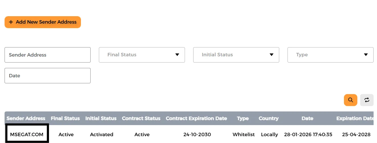The width and height of the screenshot is (377, 143).
Task: Click the Whitelist type cell
Action: coord(244,134)
